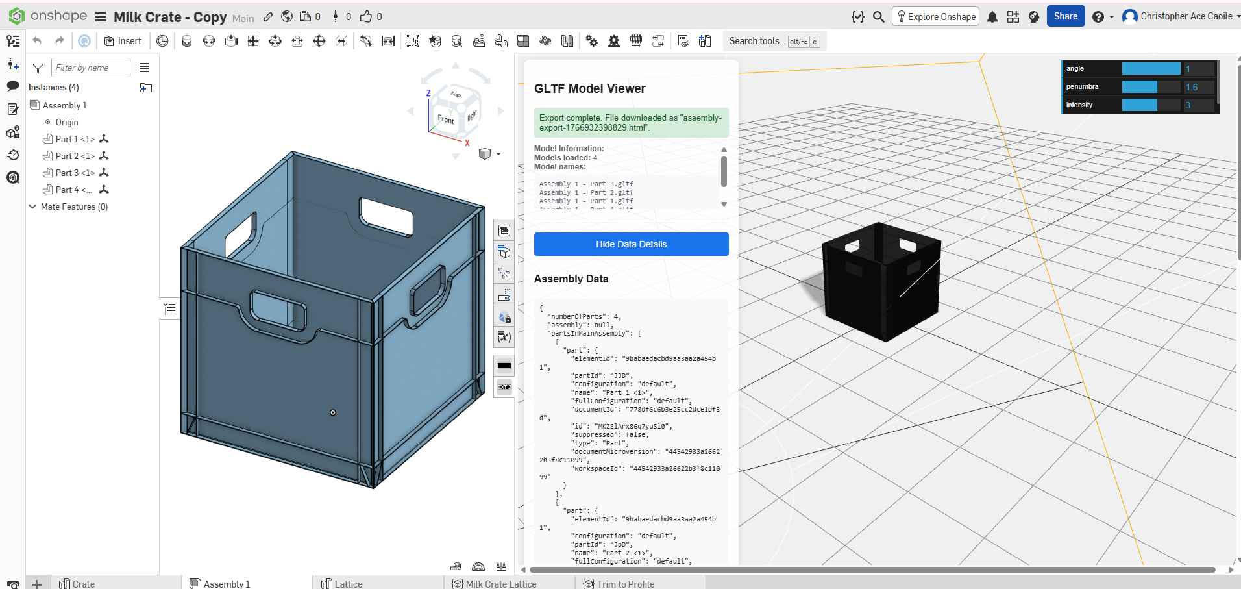Switch to the Milk Crate Lattice tab
Image resolution: width=1241 pixels, height=589 pixels.
[x=500, y=584]
